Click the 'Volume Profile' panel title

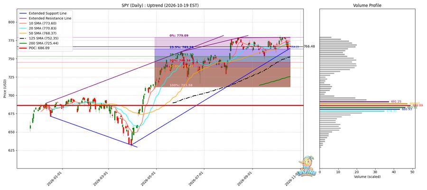tap(367, 5)
